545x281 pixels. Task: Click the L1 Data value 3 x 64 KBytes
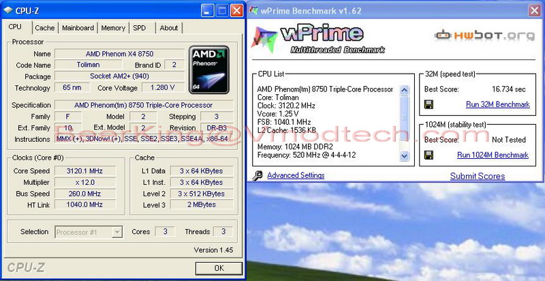[202, 171]
